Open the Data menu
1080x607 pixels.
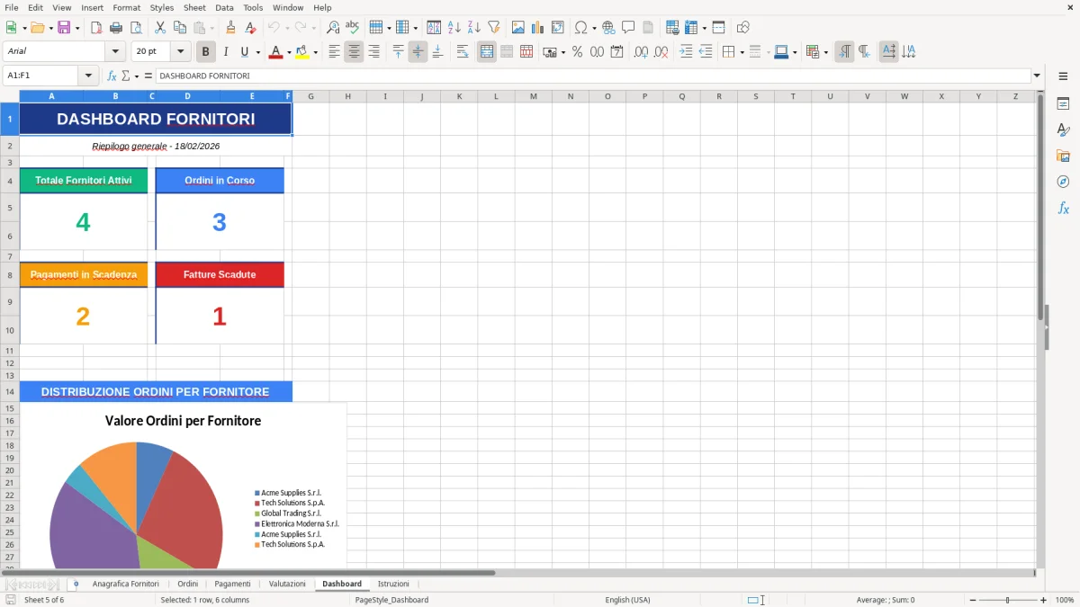[224, 7]
